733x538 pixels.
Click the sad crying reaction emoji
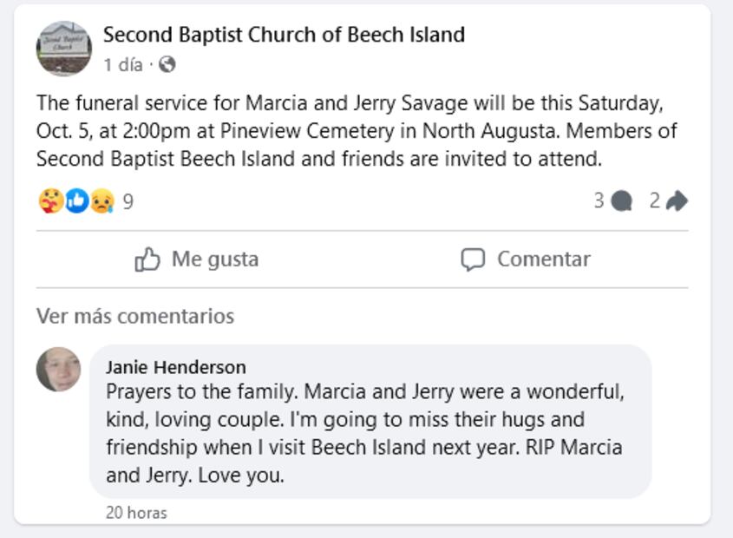tap(102, 201)
